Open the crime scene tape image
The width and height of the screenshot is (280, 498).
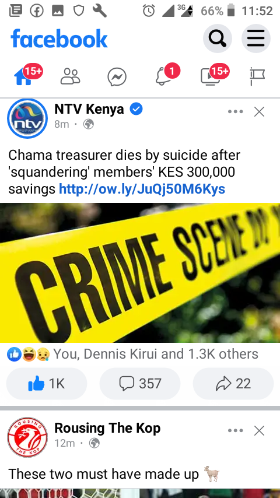[140, 273]
